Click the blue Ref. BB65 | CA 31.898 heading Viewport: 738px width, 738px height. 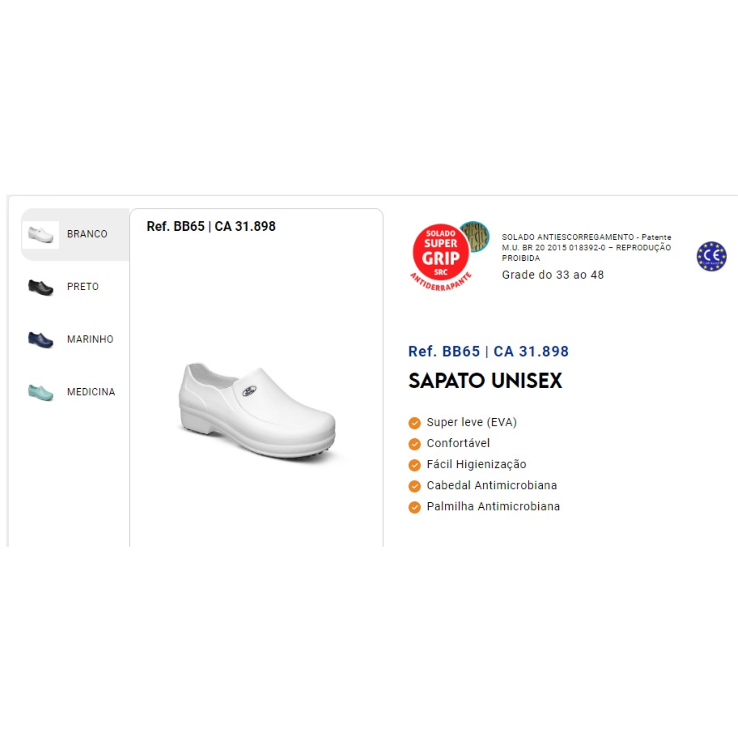[x=489, y=351]
